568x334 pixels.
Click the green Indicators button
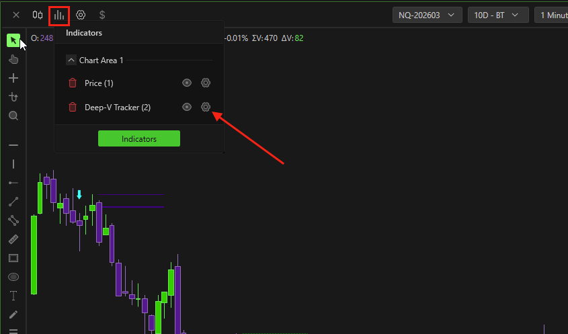(139, 138)
